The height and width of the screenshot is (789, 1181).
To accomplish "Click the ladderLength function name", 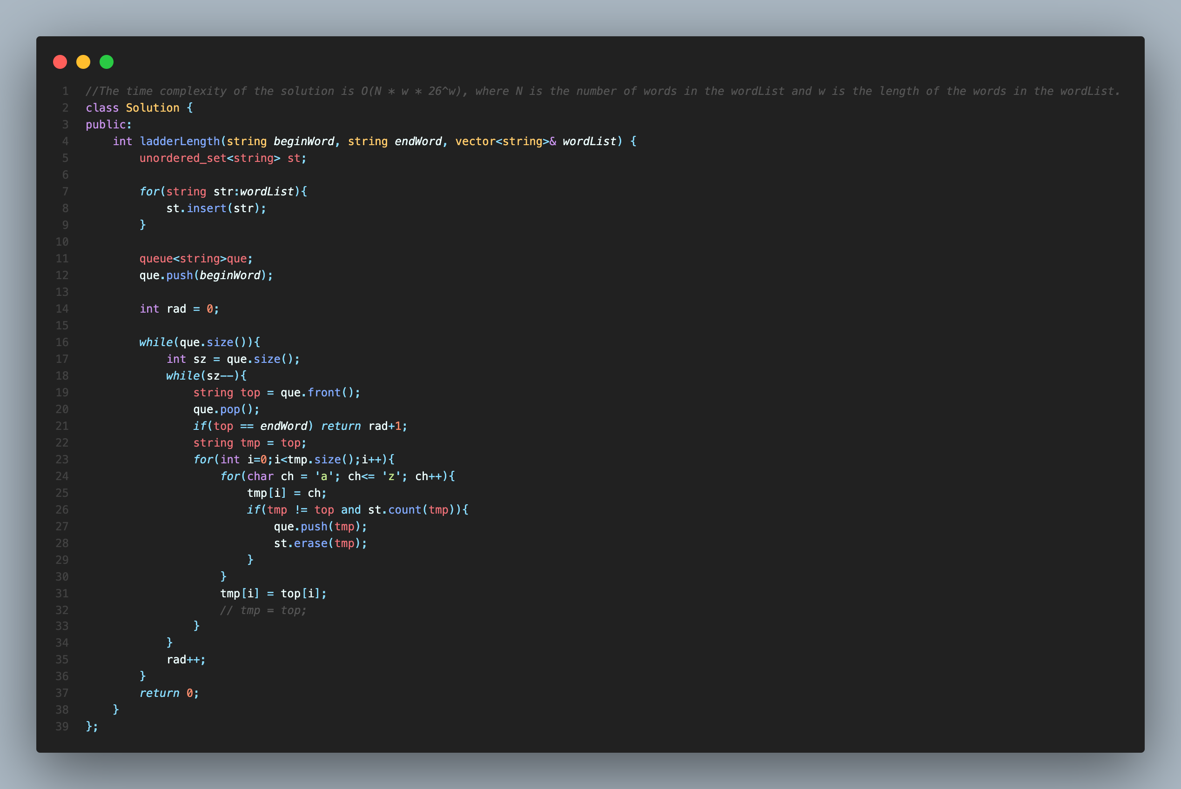I will pos(180,141).
